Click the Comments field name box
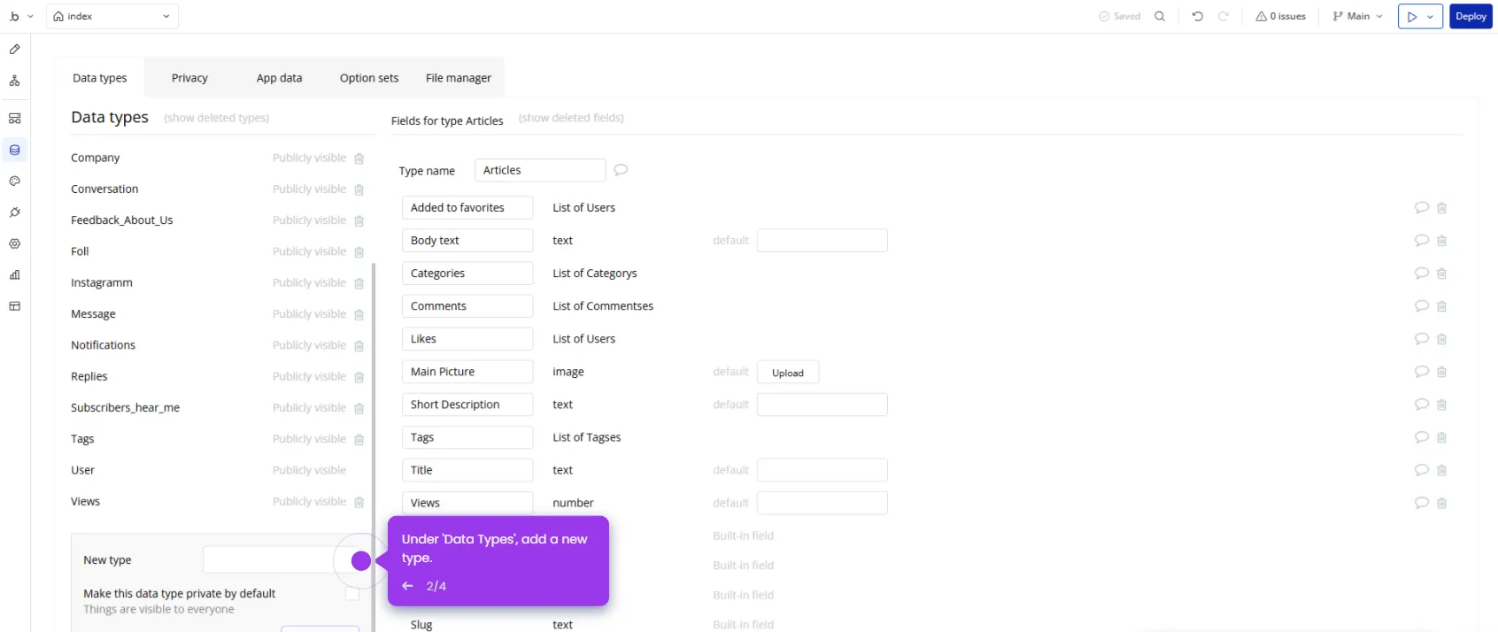 467,306
